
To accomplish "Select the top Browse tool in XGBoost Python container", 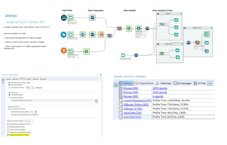I will point(177,50).
